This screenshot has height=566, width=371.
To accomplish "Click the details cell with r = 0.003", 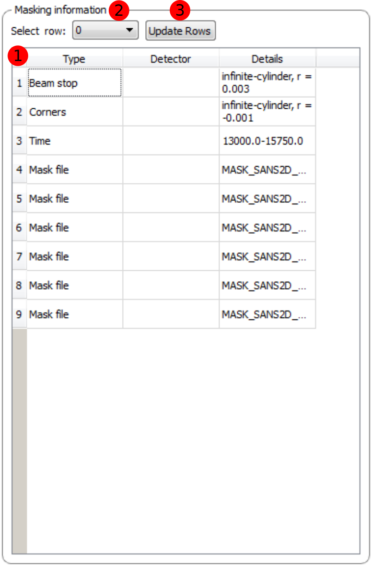I will pyautogui.click(x=267, y=83).
